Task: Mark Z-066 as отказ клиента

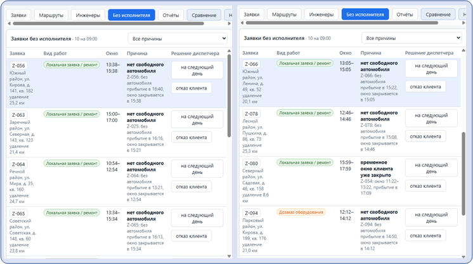Action: pos(425,87)
